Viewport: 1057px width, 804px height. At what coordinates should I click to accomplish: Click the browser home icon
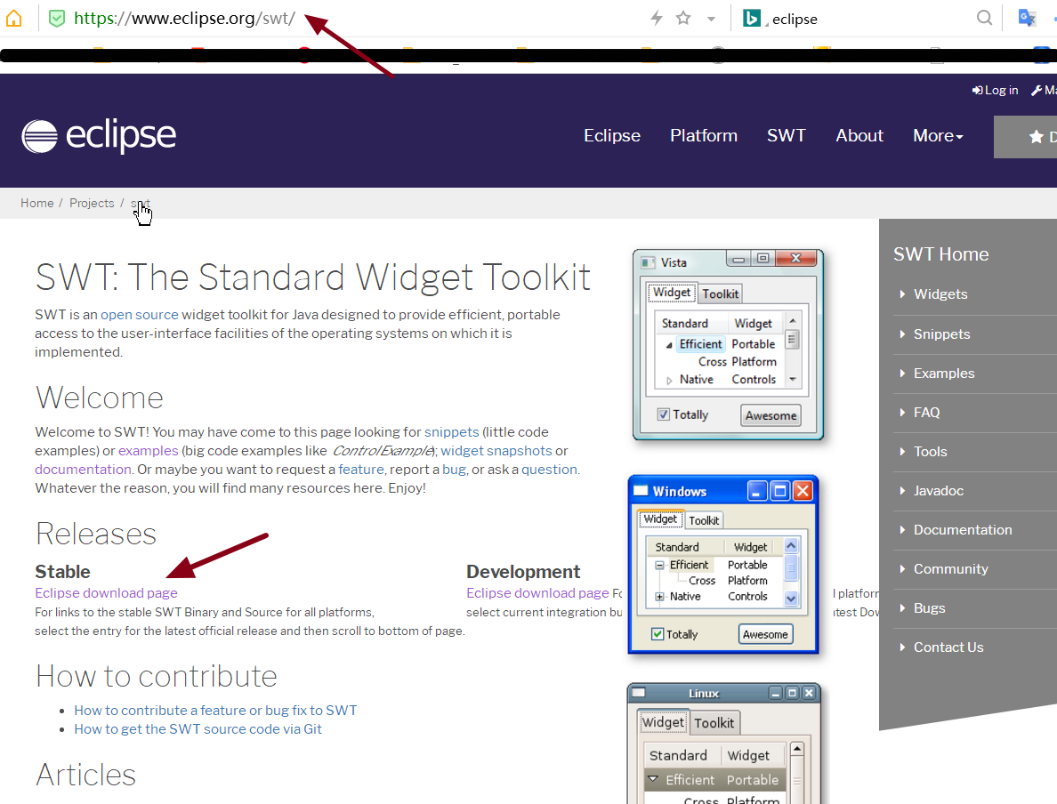[13, 18]
